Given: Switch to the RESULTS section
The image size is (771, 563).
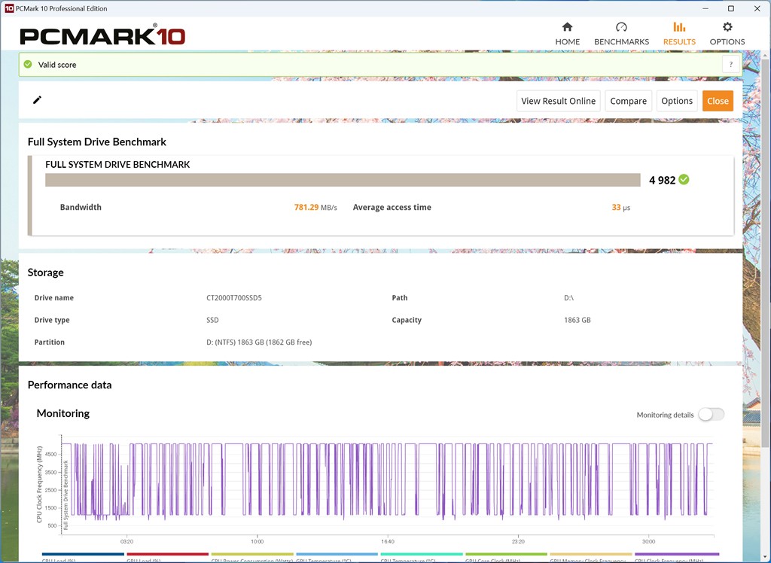Looking at the screenshot, I should tap(679, 33).
